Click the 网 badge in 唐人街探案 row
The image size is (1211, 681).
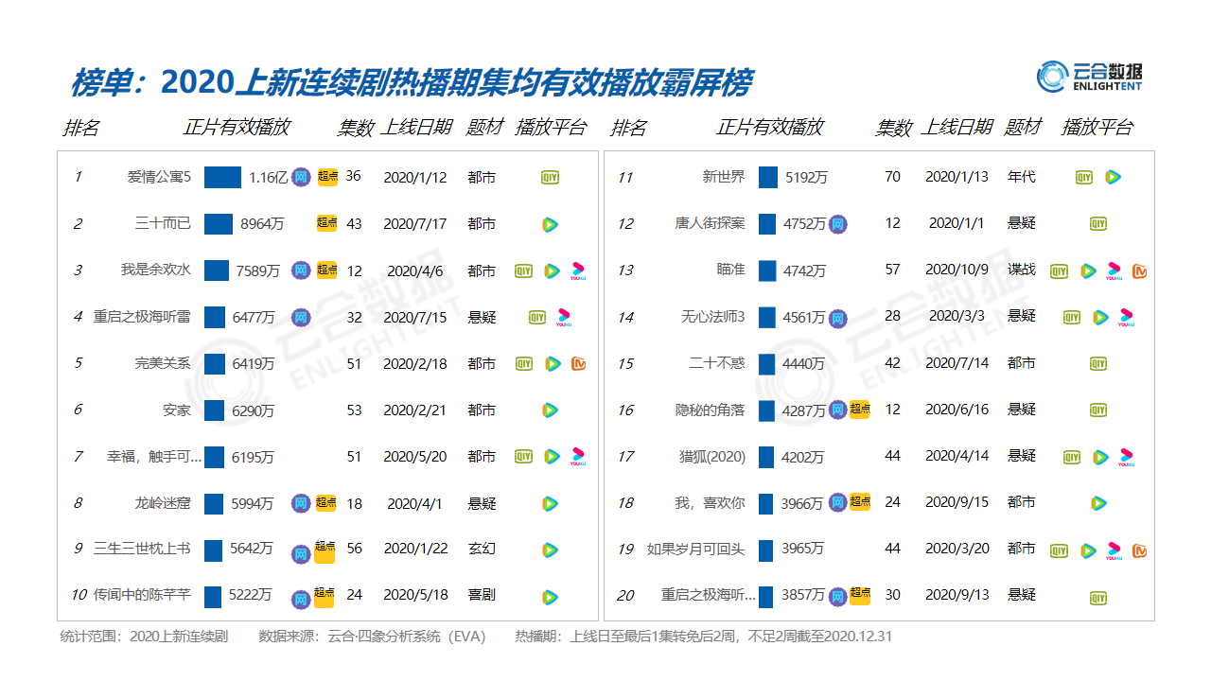837,224
